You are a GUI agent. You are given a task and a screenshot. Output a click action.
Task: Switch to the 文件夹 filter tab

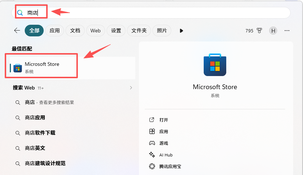coord(139,31)
